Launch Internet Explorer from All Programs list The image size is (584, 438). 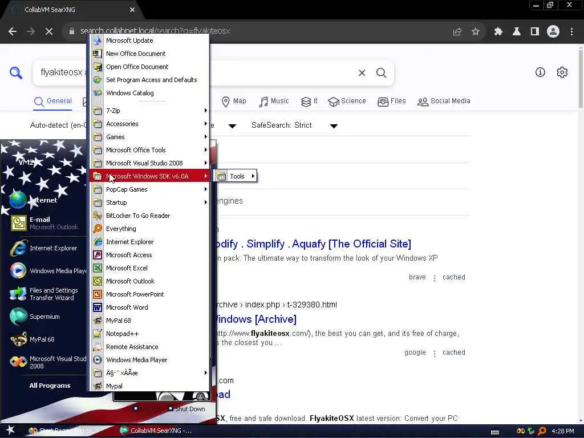[149, 242]
